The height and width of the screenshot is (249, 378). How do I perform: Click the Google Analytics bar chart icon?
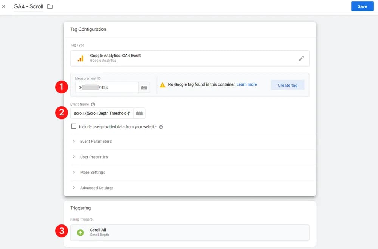coord(81,58)
